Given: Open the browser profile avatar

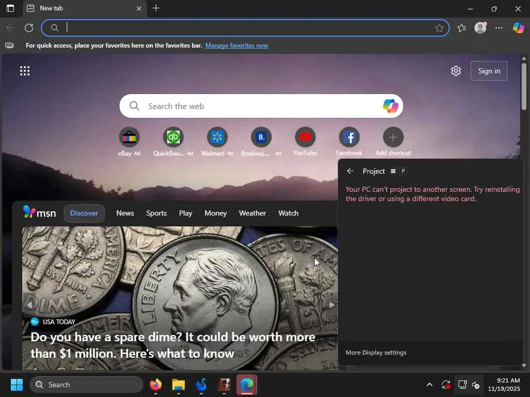Looking at the screenshot, I should coord(480,28).
